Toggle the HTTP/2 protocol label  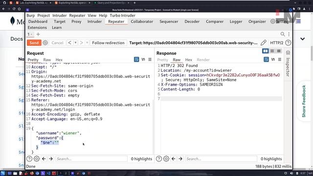coord(276,43)
